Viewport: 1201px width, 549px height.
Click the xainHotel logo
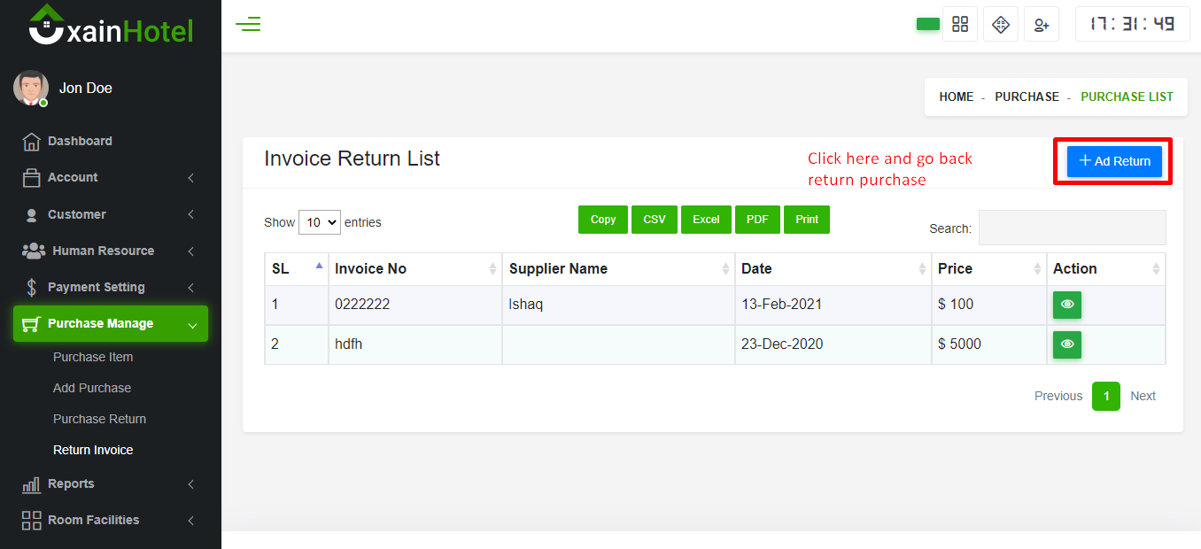[111, 27]
